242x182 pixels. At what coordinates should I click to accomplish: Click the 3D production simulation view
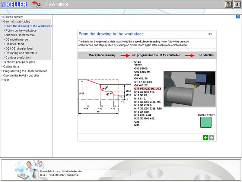[x=190, y=89]
